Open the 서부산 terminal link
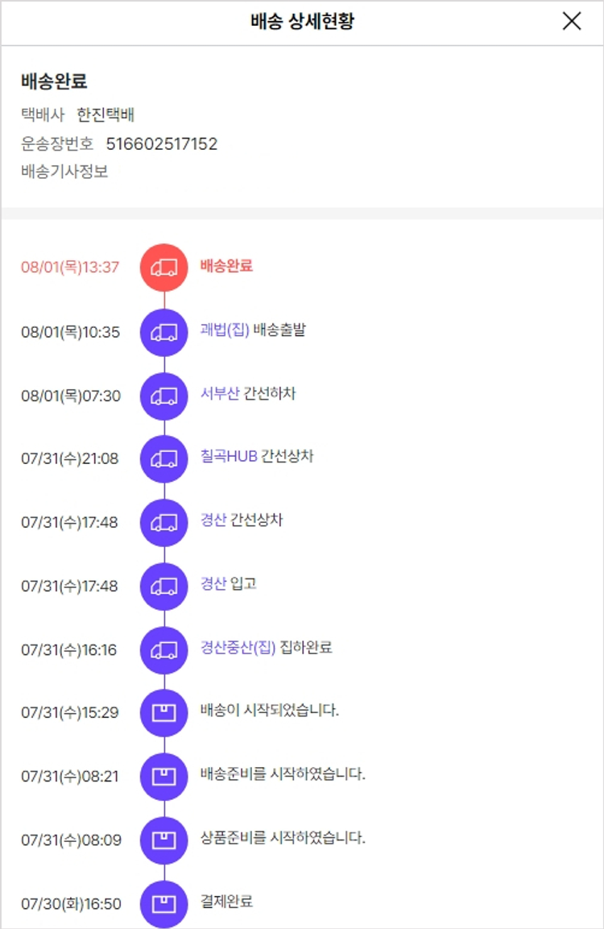Viewport: 604px width, 929px height. (x=220, y=394)
